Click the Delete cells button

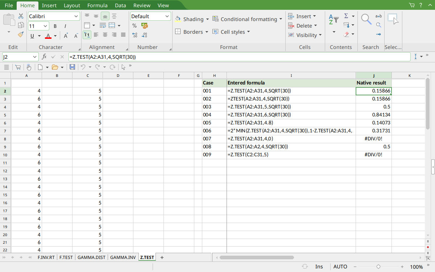(303, 26)
